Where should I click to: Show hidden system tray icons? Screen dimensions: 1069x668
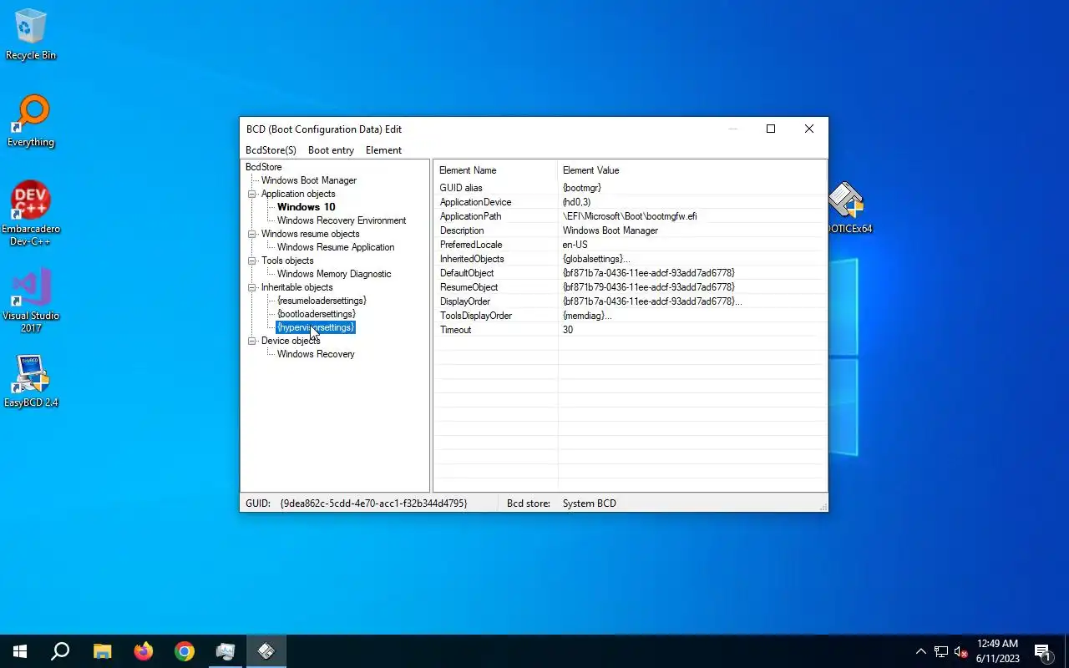(921, 651)
